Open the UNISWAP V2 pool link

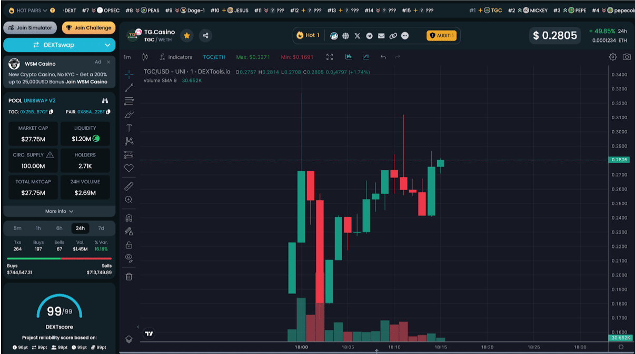[39, 100]
